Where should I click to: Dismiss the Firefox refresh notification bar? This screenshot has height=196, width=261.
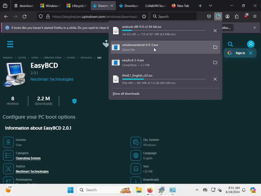255,28
